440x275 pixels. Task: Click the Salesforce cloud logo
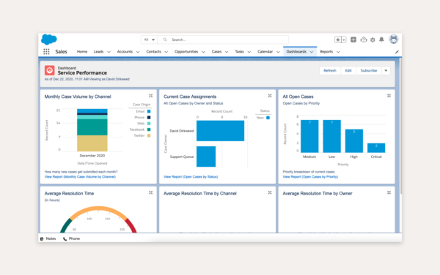click(49, 39)
